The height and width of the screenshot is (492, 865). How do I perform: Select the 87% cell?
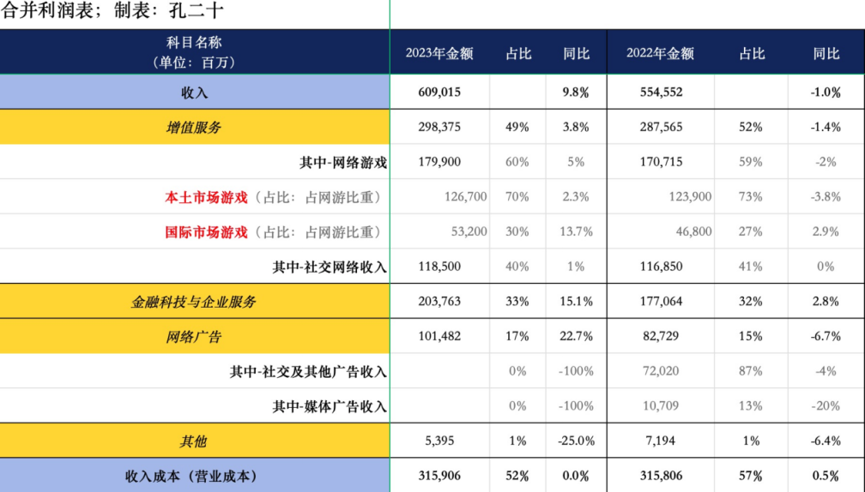[750, 371]
